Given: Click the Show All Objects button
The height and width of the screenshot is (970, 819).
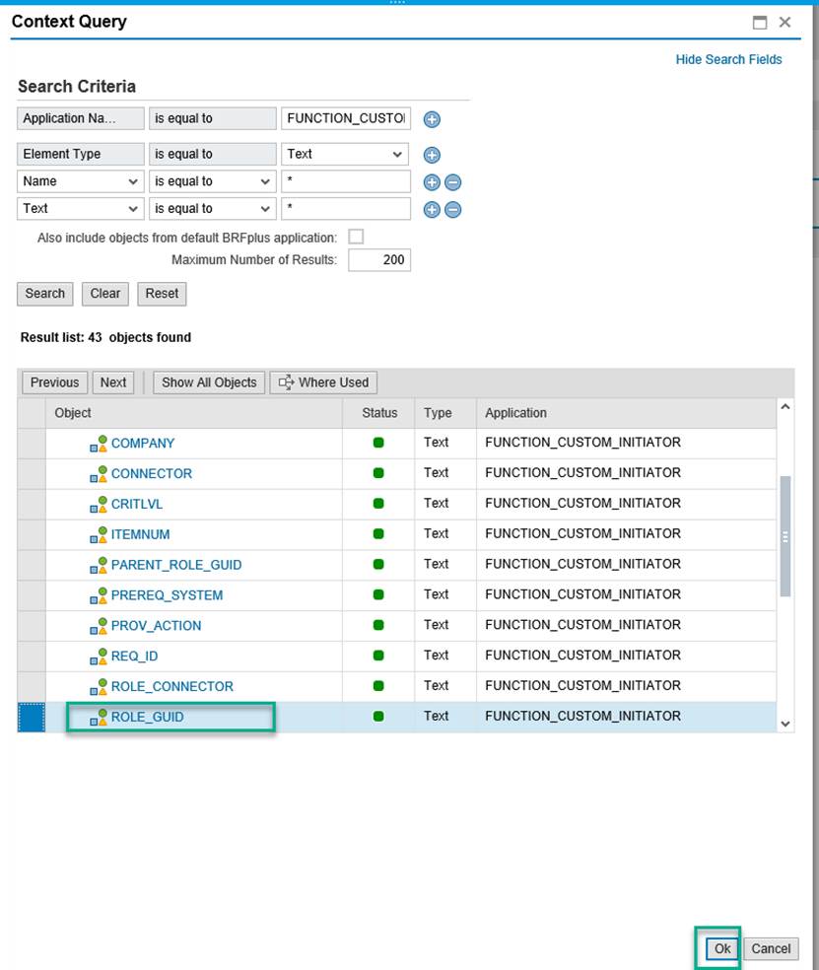Looking at the screenshot, I should pos(208,382).
